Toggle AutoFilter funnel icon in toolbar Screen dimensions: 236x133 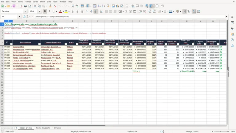pyautogui.click(x=108, y=6)
